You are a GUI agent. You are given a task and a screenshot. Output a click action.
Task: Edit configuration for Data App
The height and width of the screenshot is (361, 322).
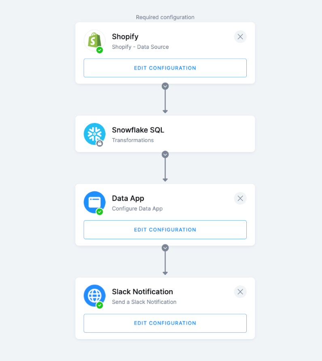165,229
